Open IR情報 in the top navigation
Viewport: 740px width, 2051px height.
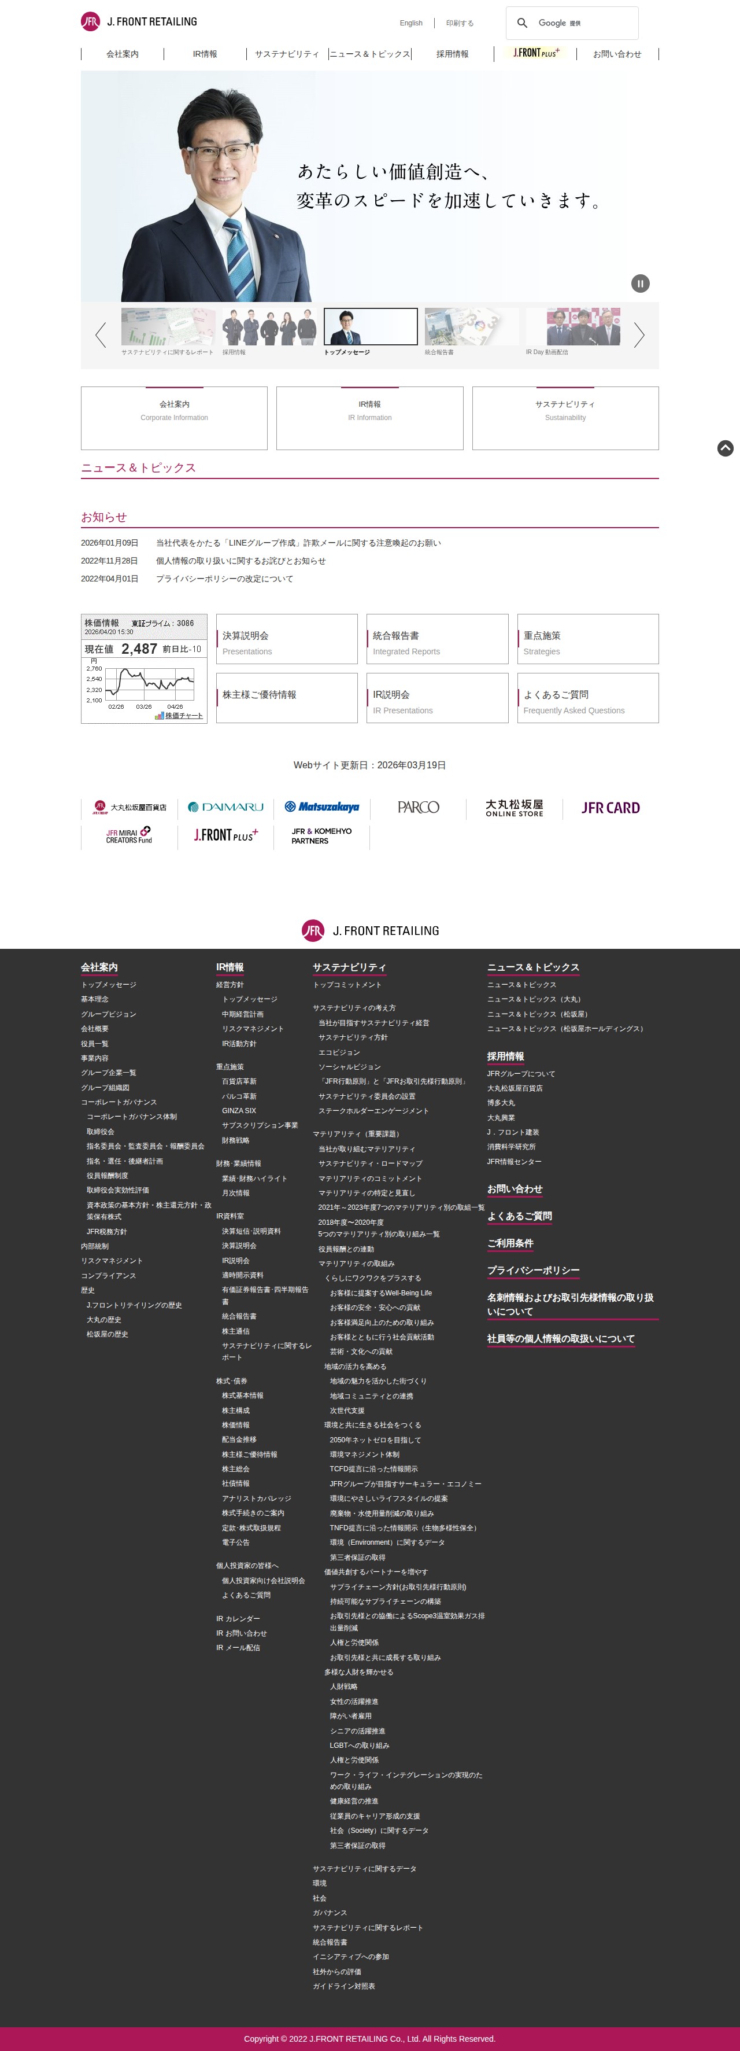click(x=205, y=54)
